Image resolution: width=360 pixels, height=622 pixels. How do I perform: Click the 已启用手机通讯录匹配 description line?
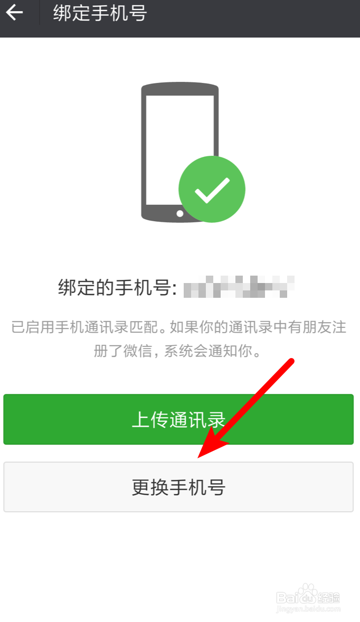click(179, 327)
